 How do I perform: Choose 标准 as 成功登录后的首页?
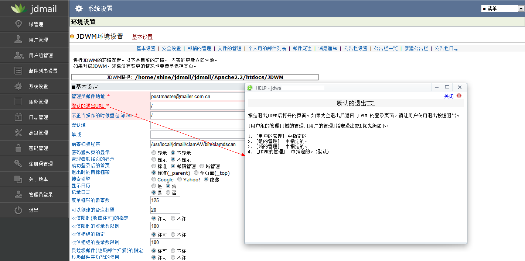tap(154, 166)
